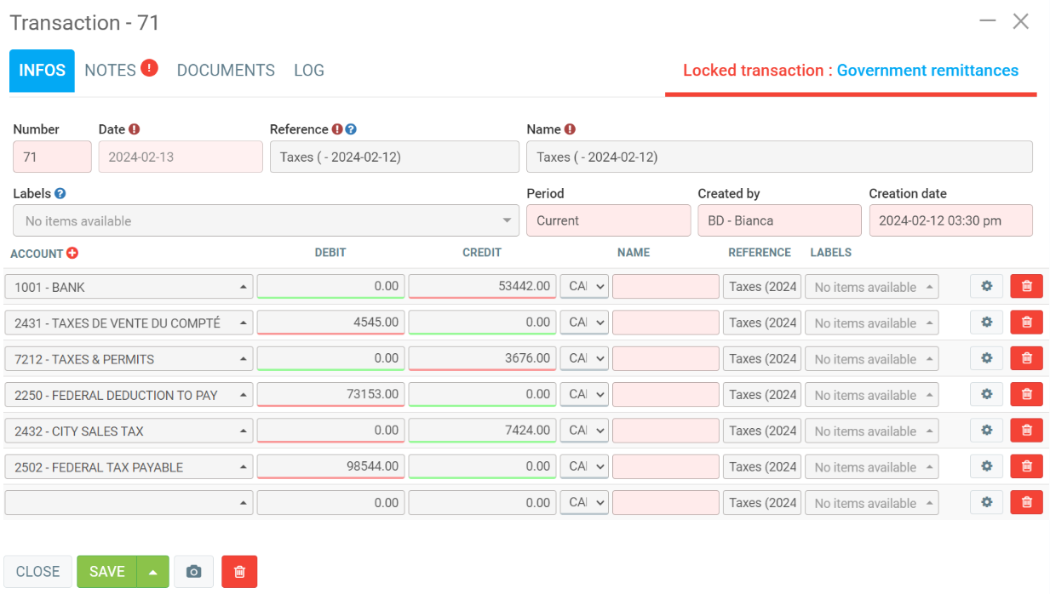Screen dimensions: 1050x594
Task: Click gear settings icon on 1001 - BANK row
Action: pos(986,287)
